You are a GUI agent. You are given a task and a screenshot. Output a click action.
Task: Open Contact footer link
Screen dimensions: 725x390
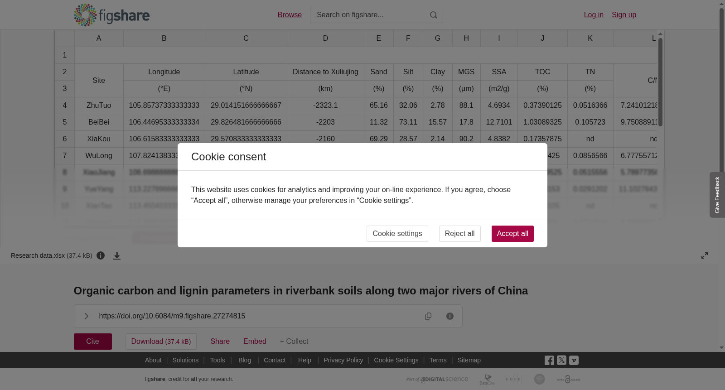[x=275, y=360]
